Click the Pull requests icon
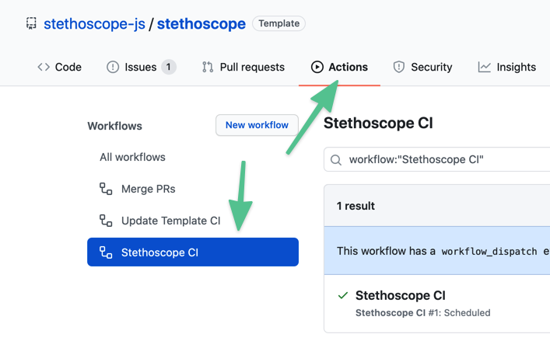The width and height of the screenshot is (550, 362). click(208, 68)
